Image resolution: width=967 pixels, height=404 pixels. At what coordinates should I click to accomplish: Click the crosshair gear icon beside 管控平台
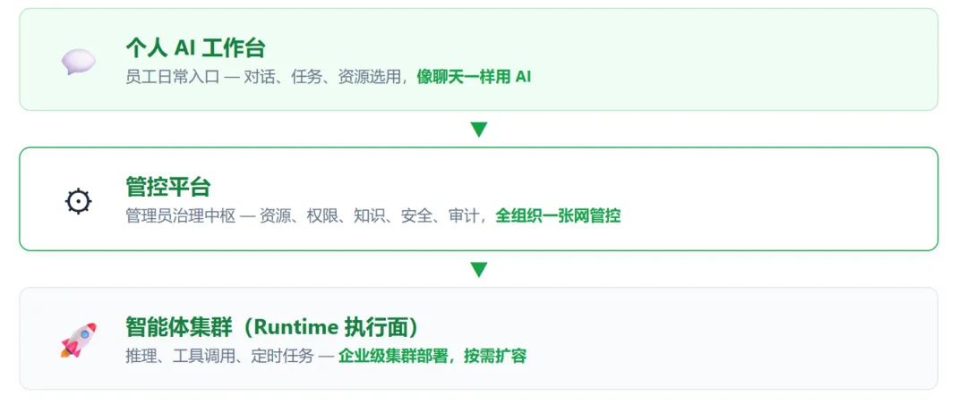pyautogui.click(x=78, y=201)
